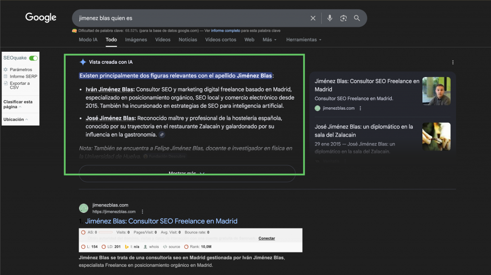
Task: Expand Mostrar más in the AI overview
Action: coord(187,173)
